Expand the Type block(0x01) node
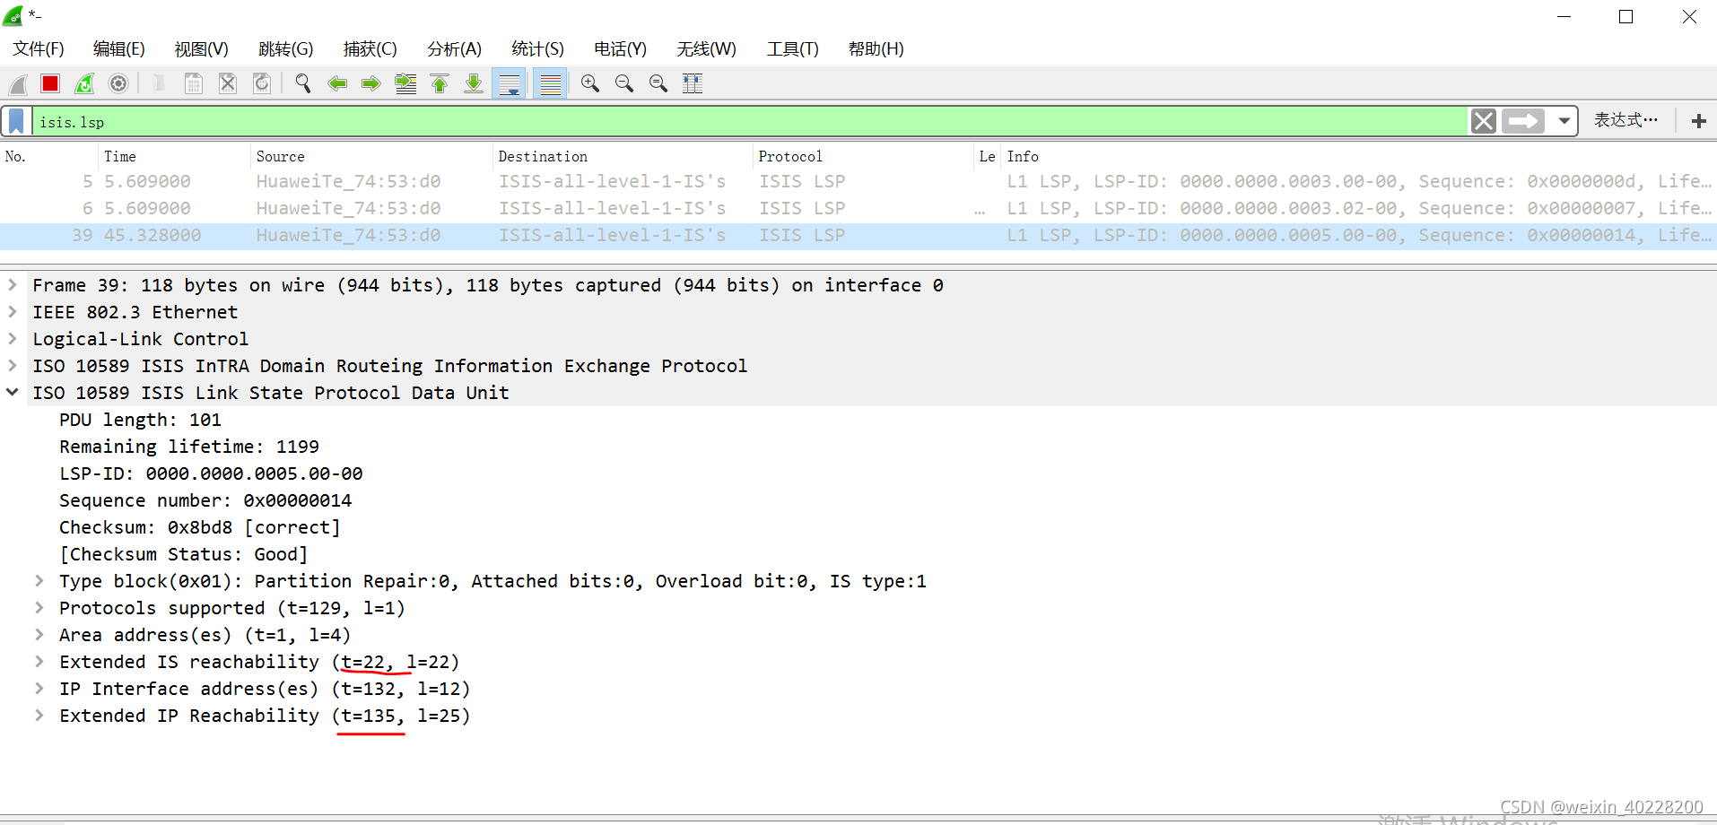The width and height of the screenshot is (1717, 825). pos(39,581)
